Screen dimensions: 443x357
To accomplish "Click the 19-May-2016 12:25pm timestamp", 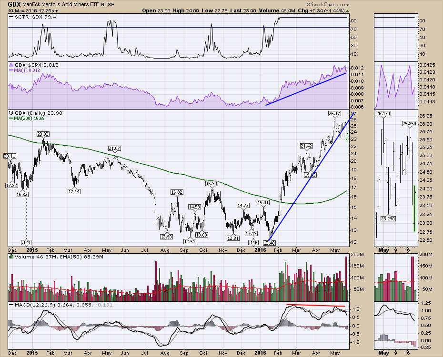I will [x=33, y=11].
